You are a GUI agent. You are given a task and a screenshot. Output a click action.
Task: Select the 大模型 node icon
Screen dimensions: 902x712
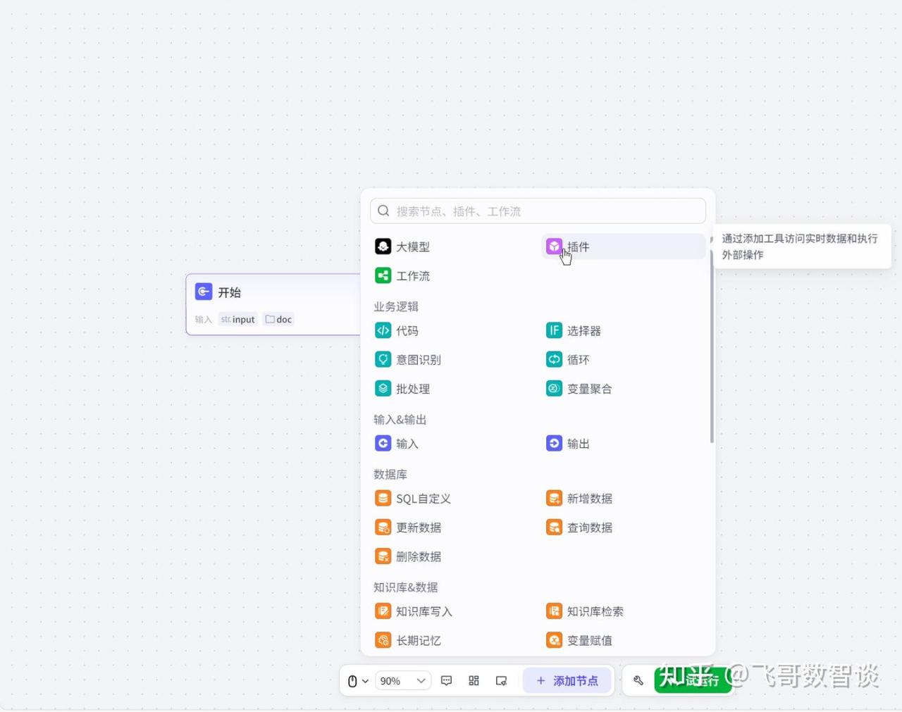click(383, 246)
